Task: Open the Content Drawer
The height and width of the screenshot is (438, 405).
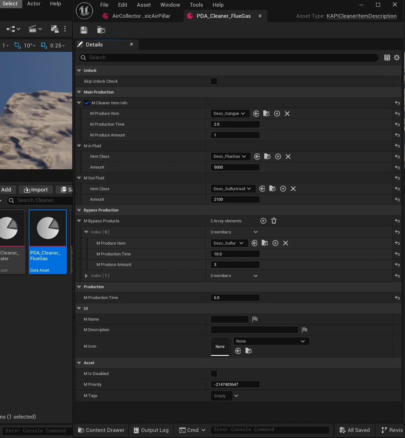Action: click(101, 430)
